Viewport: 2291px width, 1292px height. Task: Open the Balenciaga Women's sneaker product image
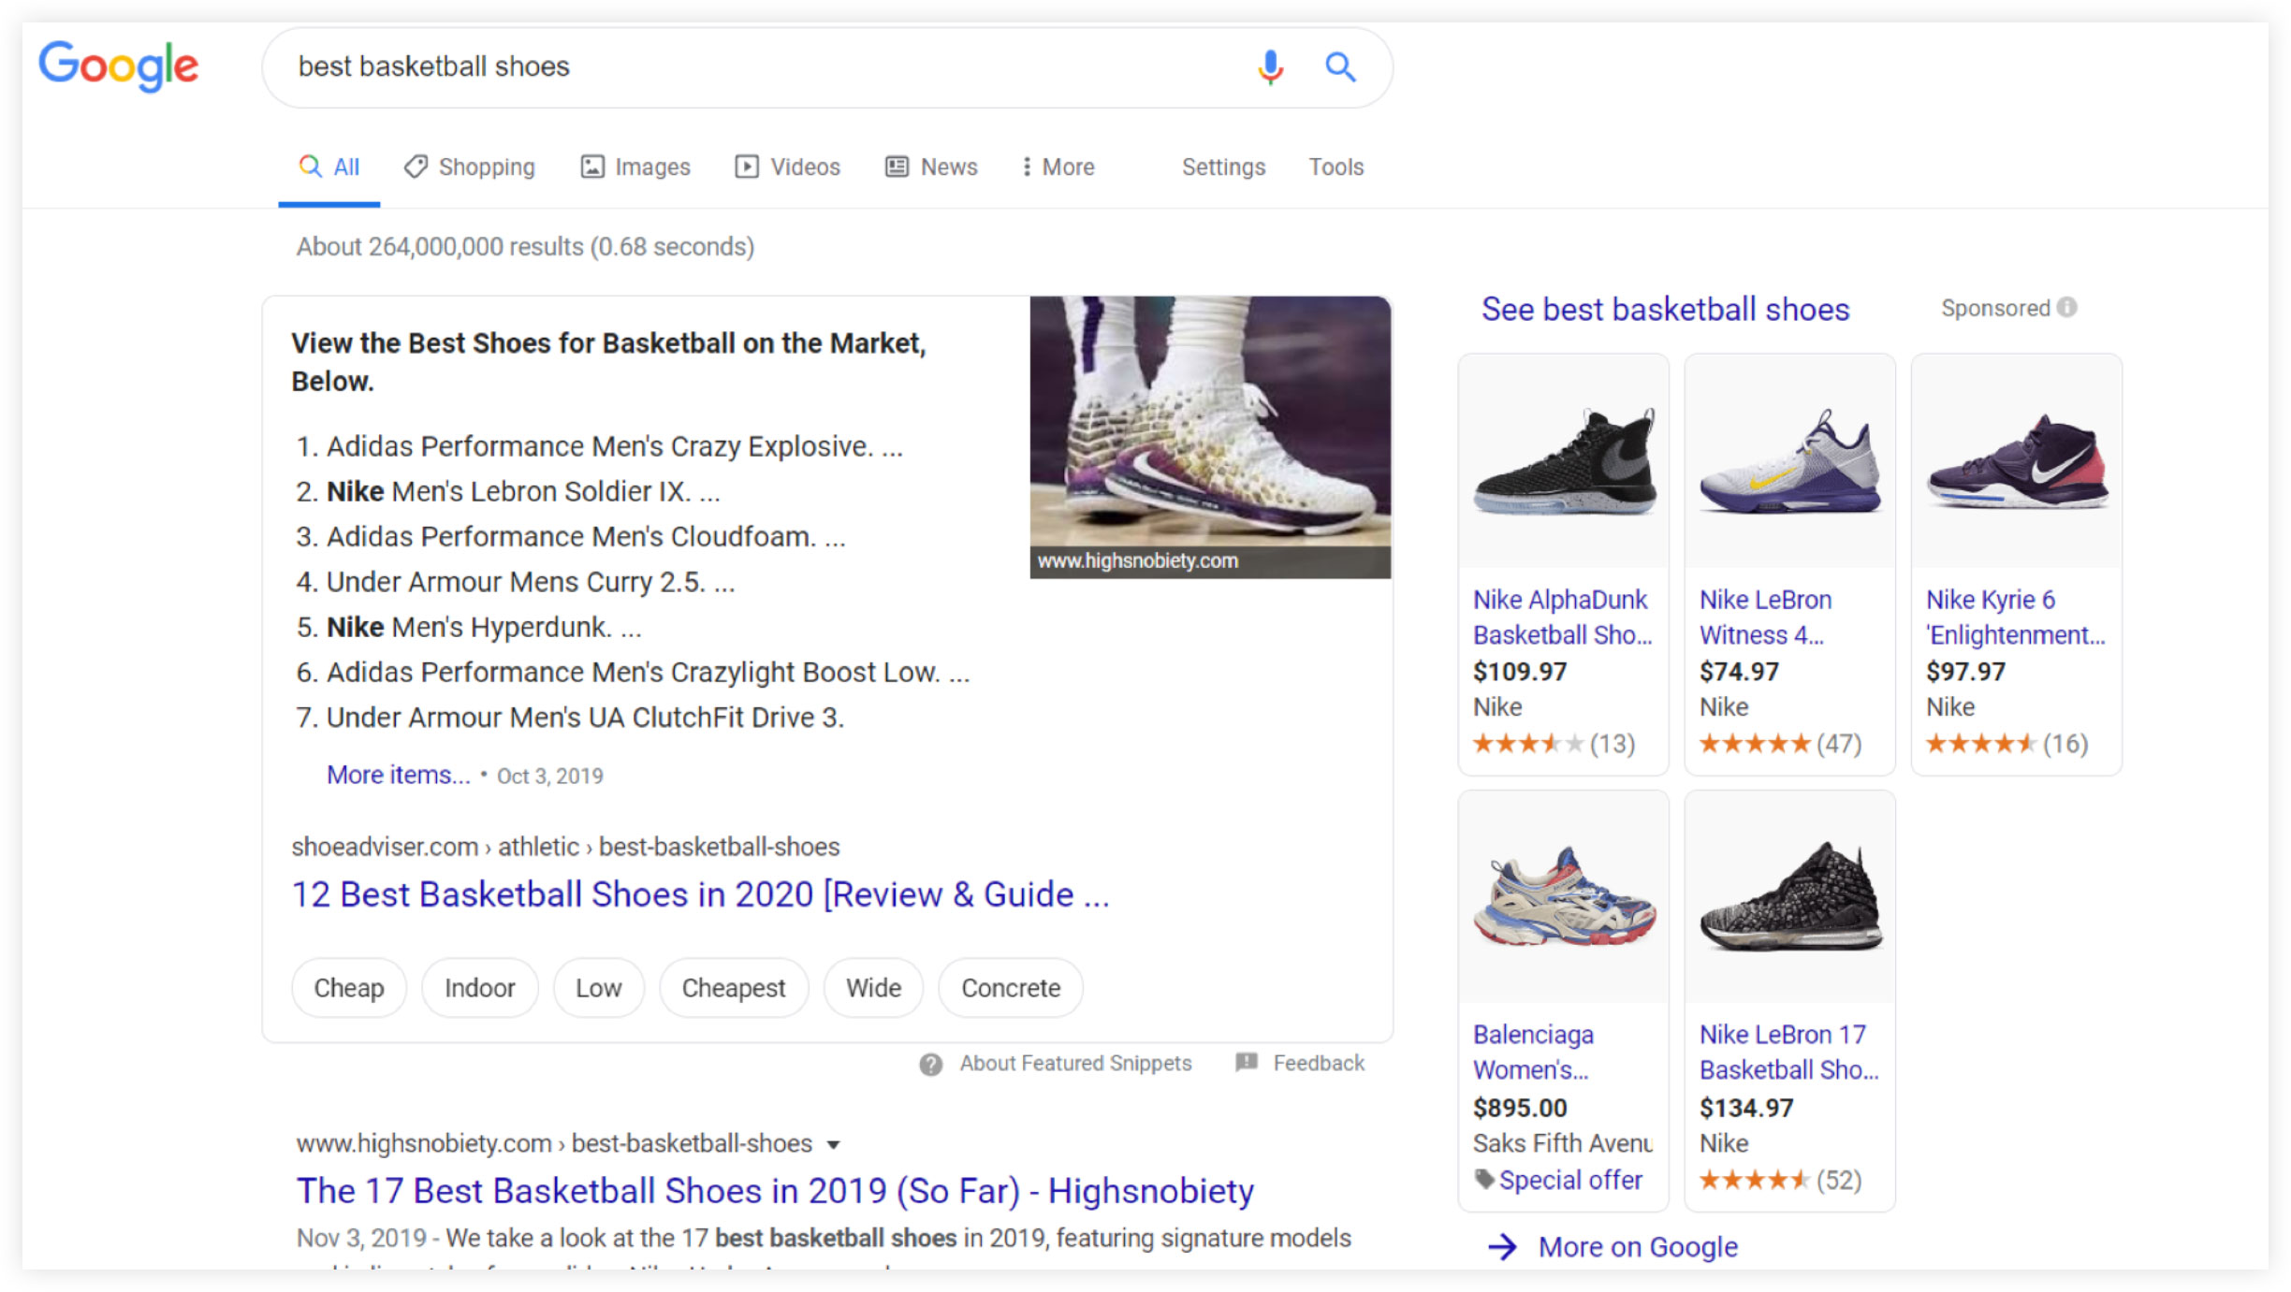(1564, 897)
